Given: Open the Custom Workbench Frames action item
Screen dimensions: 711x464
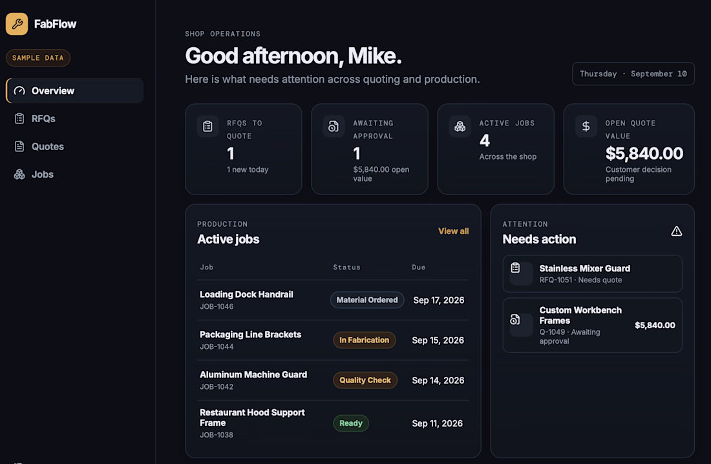Looking at the screenshot, I should click(592, 325).
